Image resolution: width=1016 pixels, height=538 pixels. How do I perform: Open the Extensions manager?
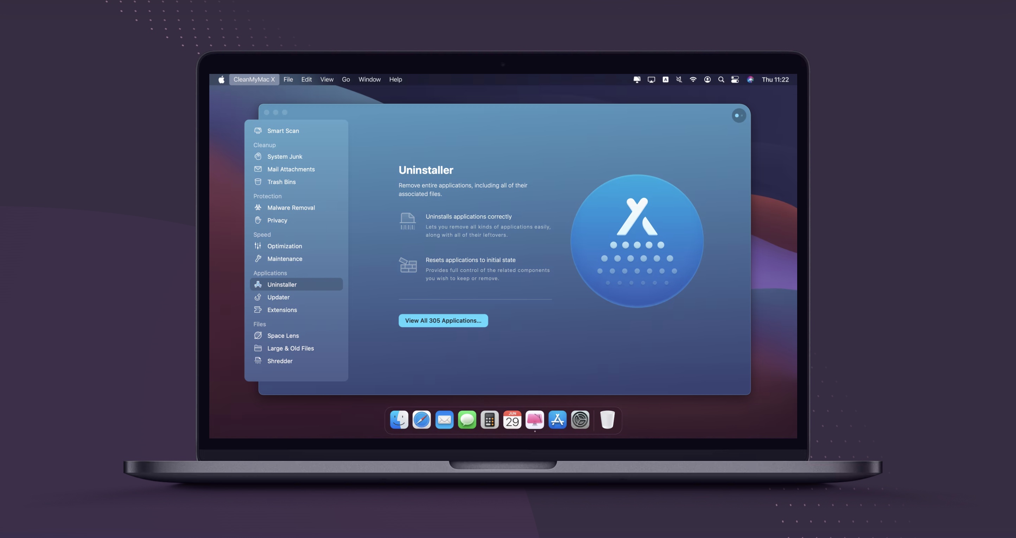pyautogui.click(x=281, y=310)
